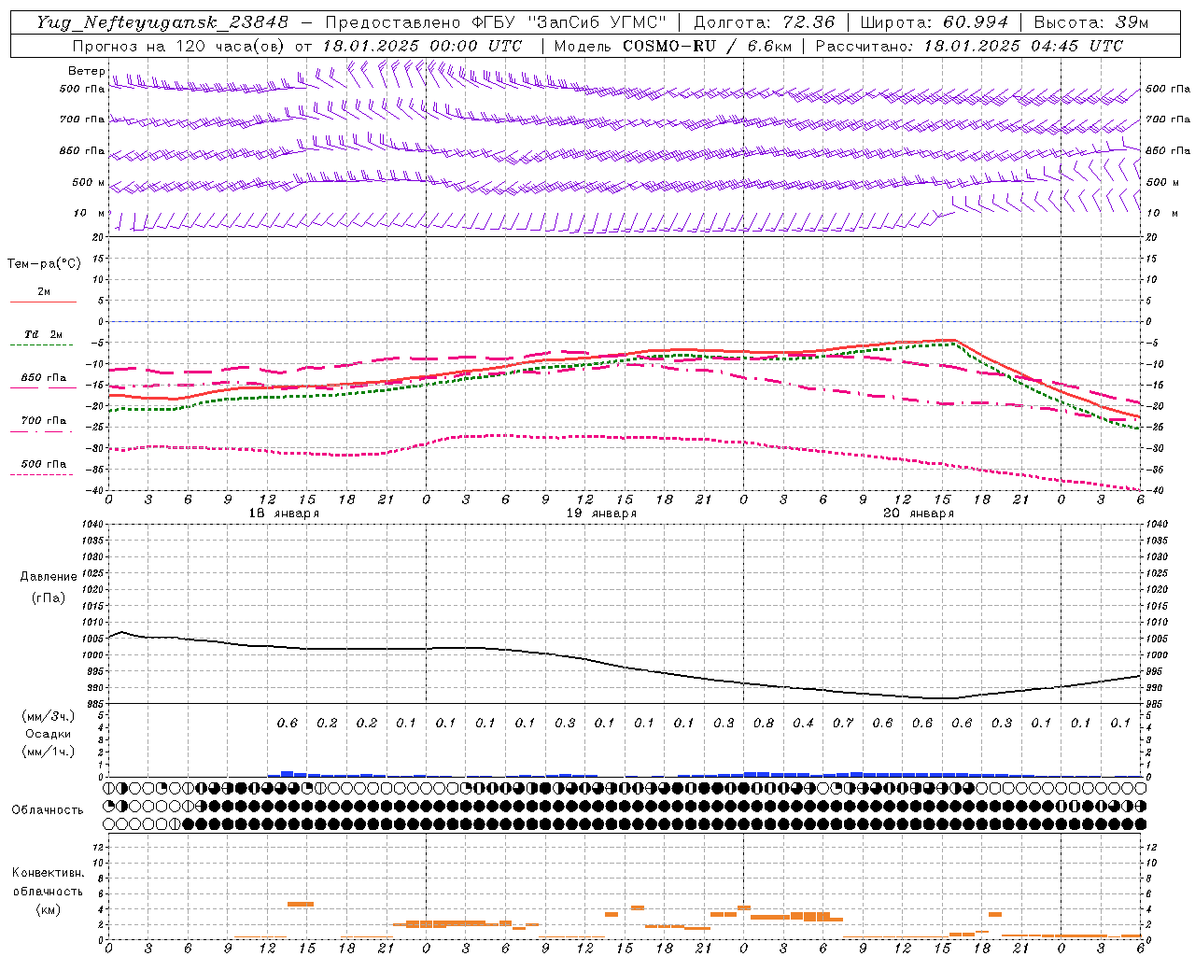This screenshot has width=1195, height=956.
Task: Click the Тем-ра(°C) panel label
Action: tap(44, 264)
